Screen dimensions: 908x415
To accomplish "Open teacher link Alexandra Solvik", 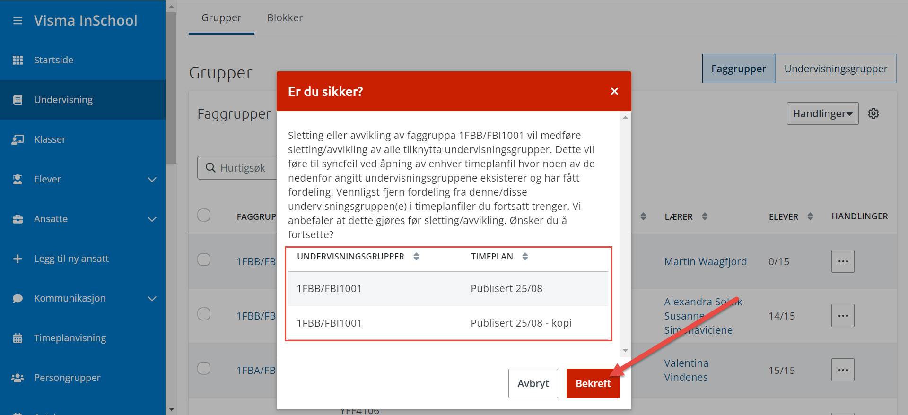I will (x=703, y=302).
